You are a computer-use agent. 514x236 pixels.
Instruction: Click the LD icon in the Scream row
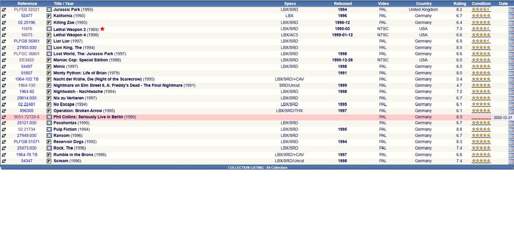point(4,161)
